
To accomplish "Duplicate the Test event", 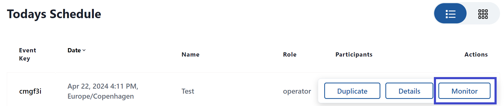I will point(352,91).
